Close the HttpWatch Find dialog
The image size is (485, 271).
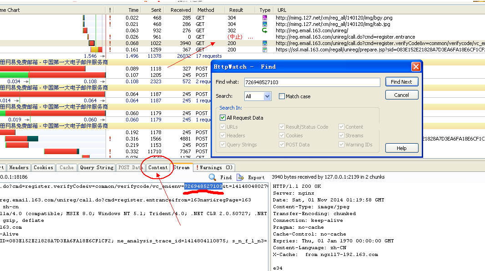415,66
